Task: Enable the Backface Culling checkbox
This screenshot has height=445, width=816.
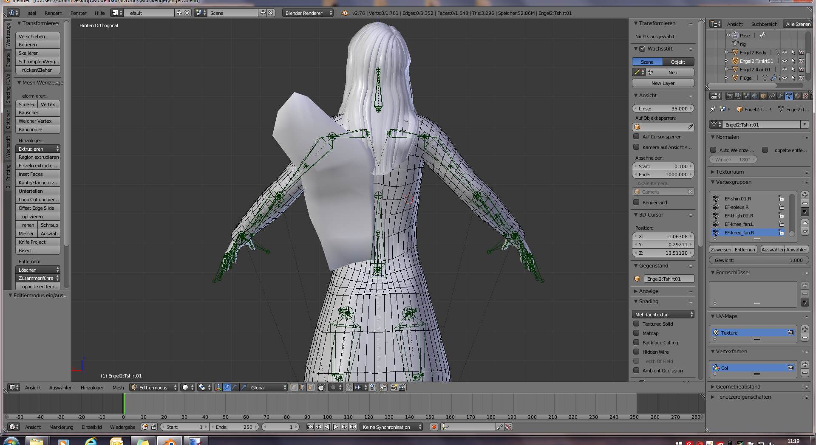Action: [x=636, y=343]
